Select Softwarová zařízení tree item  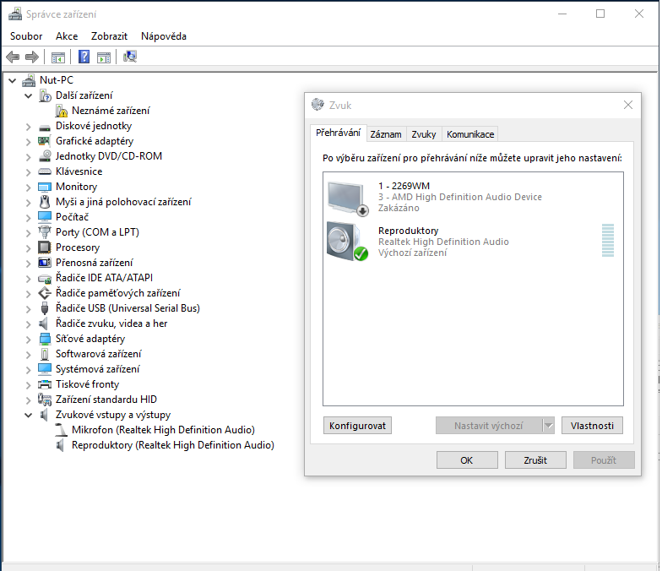(98, 354)
